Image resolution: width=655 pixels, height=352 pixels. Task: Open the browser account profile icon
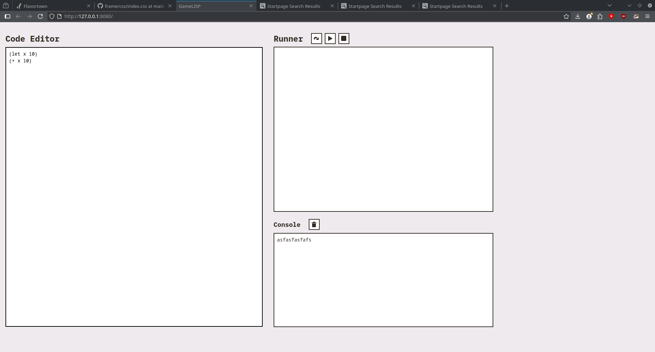coord(589,16)
